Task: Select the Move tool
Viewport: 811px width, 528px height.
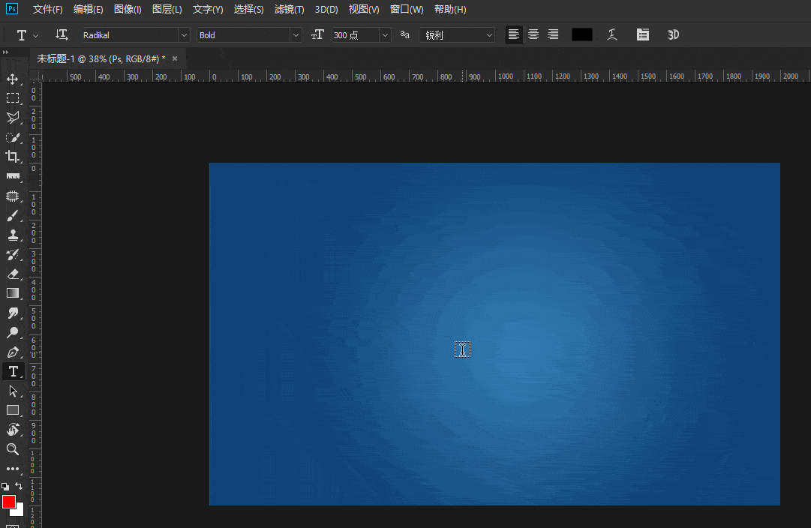Action: click(13, 79)
